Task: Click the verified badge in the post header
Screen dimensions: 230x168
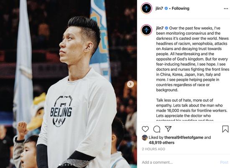Action: tap(166, 8)
